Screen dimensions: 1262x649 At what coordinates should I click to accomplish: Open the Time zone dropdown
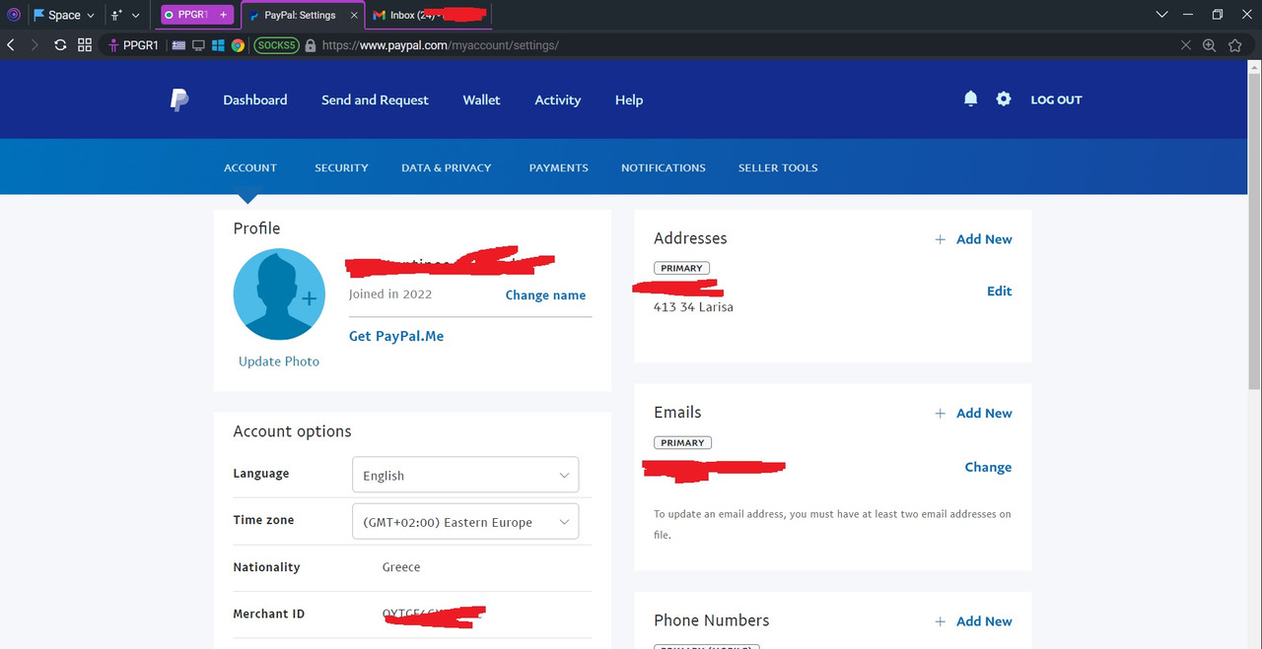point(465,522)
